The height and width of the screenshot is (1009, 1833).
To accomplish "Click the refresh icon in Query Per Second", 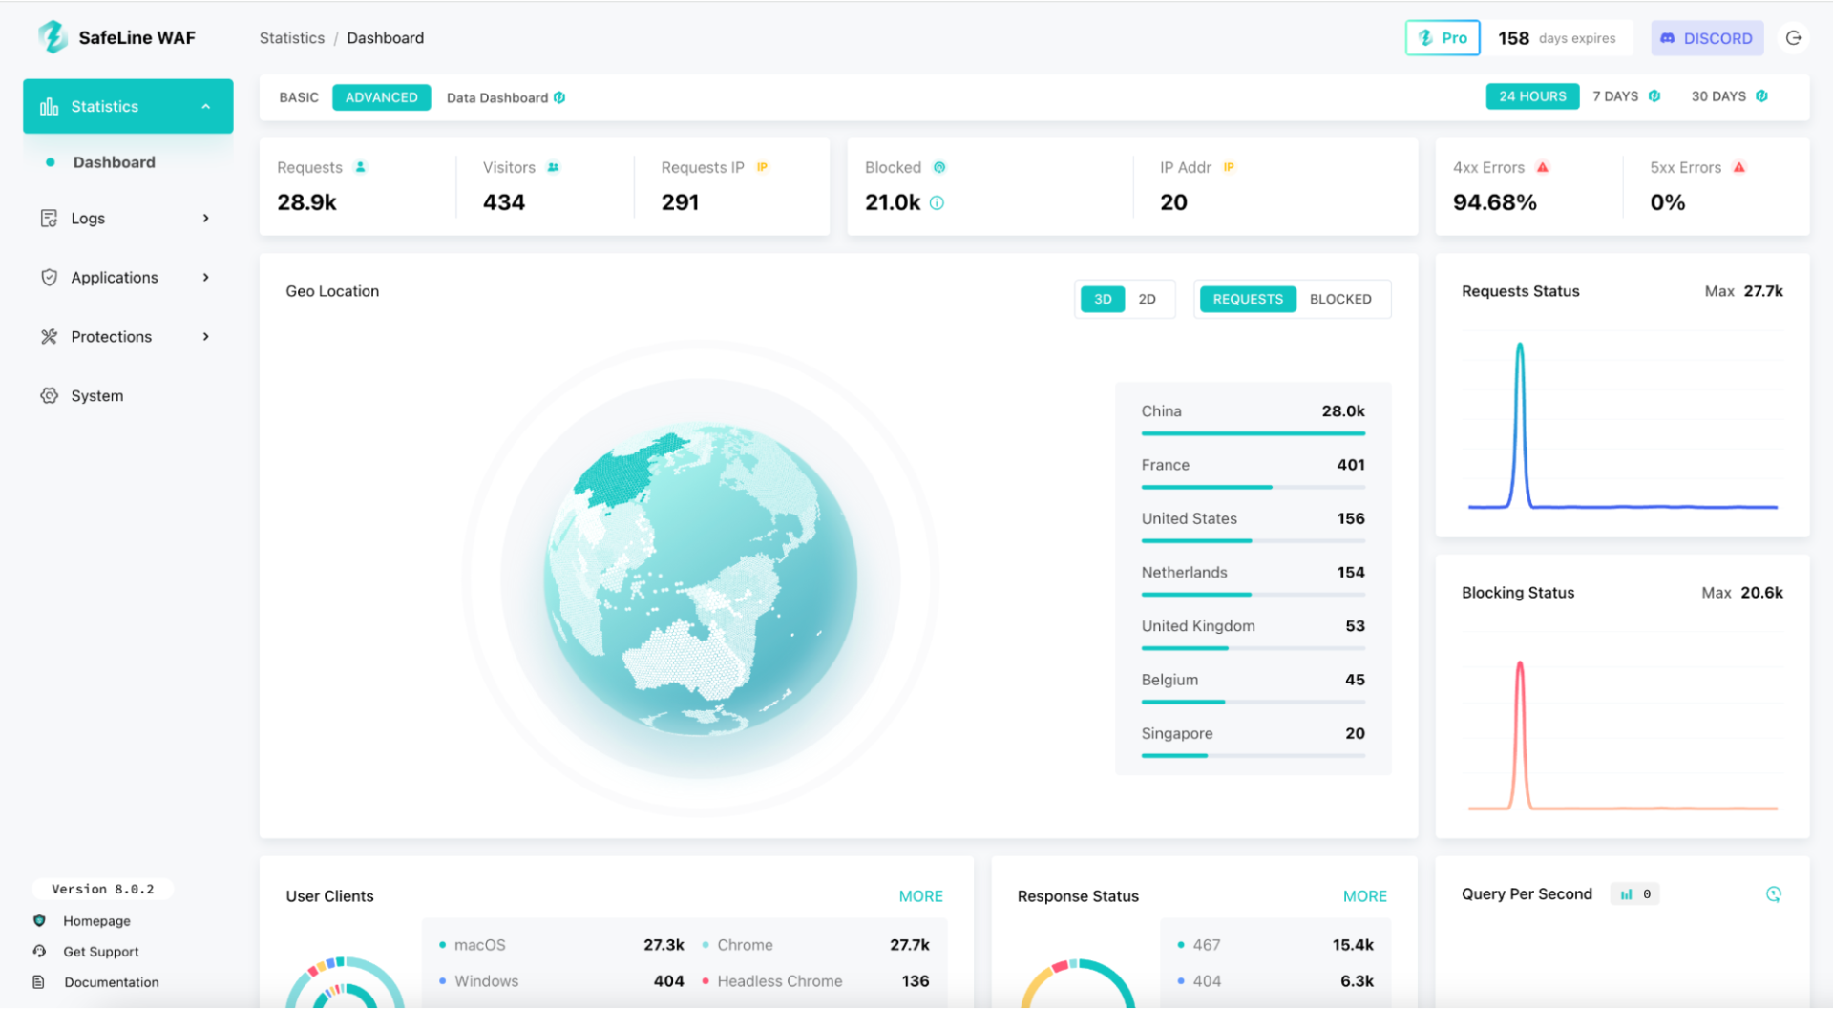I will (x=1773, y=894).
